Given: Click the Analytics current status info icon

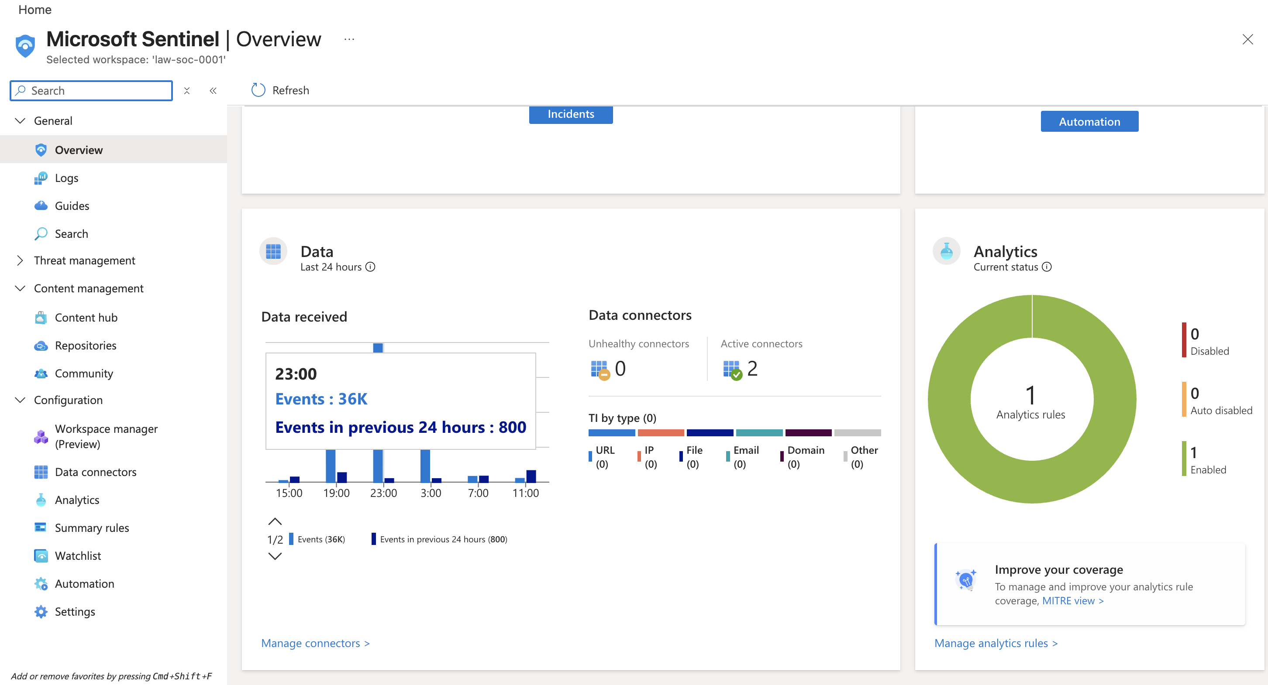Looking at the screenshot, I should click(x=1047, y=267).
